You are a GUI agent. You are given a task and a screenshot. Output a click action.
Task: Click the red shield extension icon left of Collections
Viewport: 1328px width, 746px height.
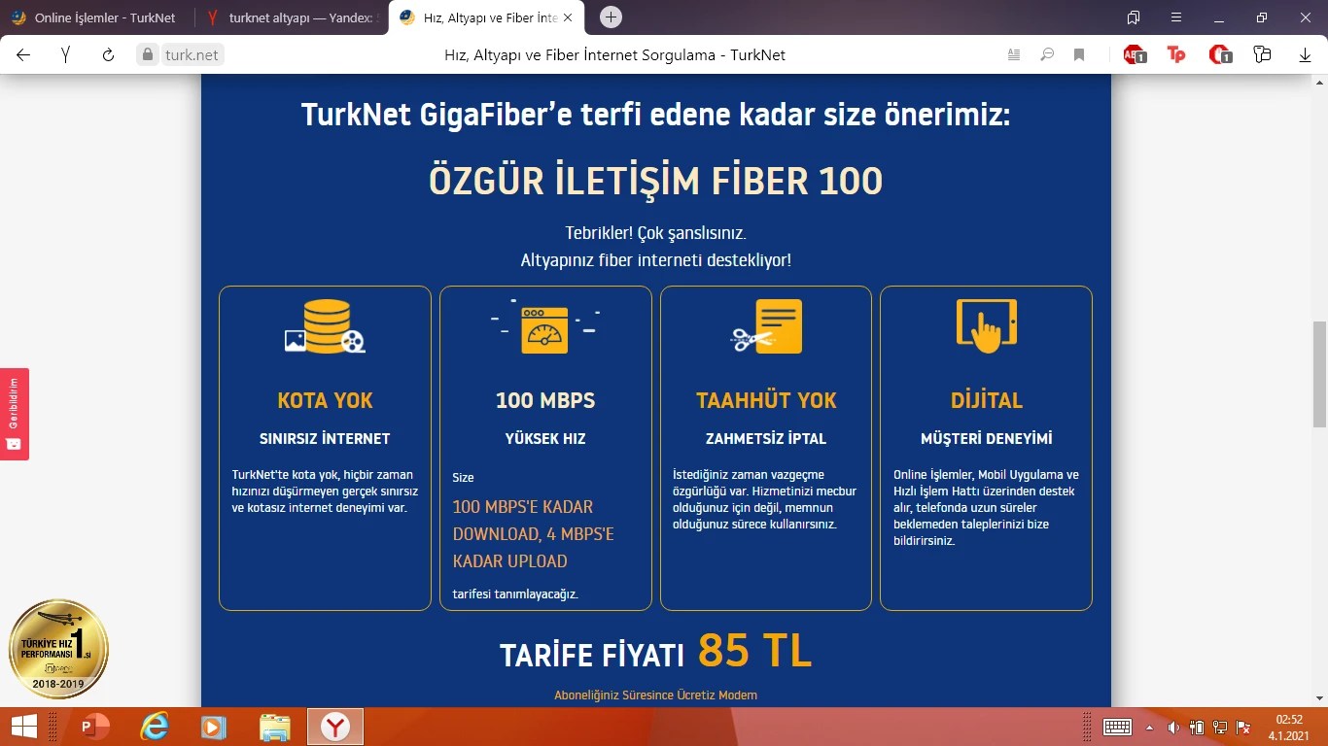pos(1220,55)
